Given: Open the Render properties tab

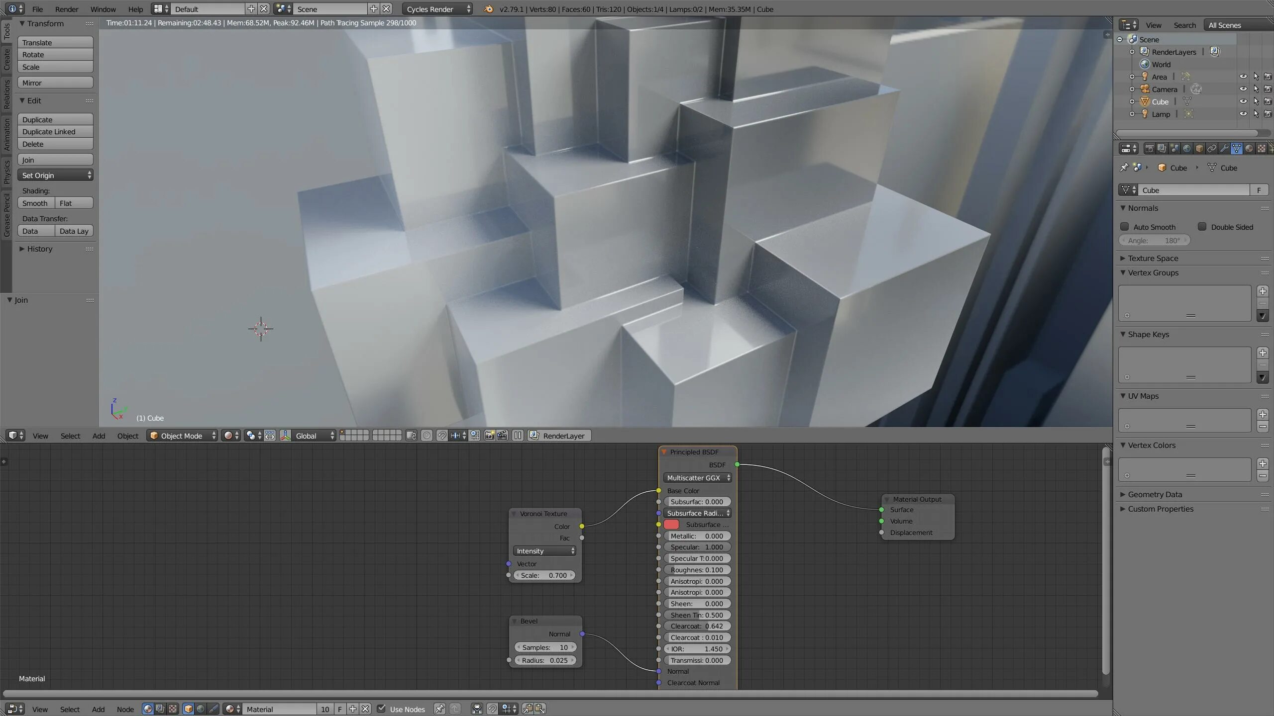Looking at the screenshot, I should [1149, 148].
